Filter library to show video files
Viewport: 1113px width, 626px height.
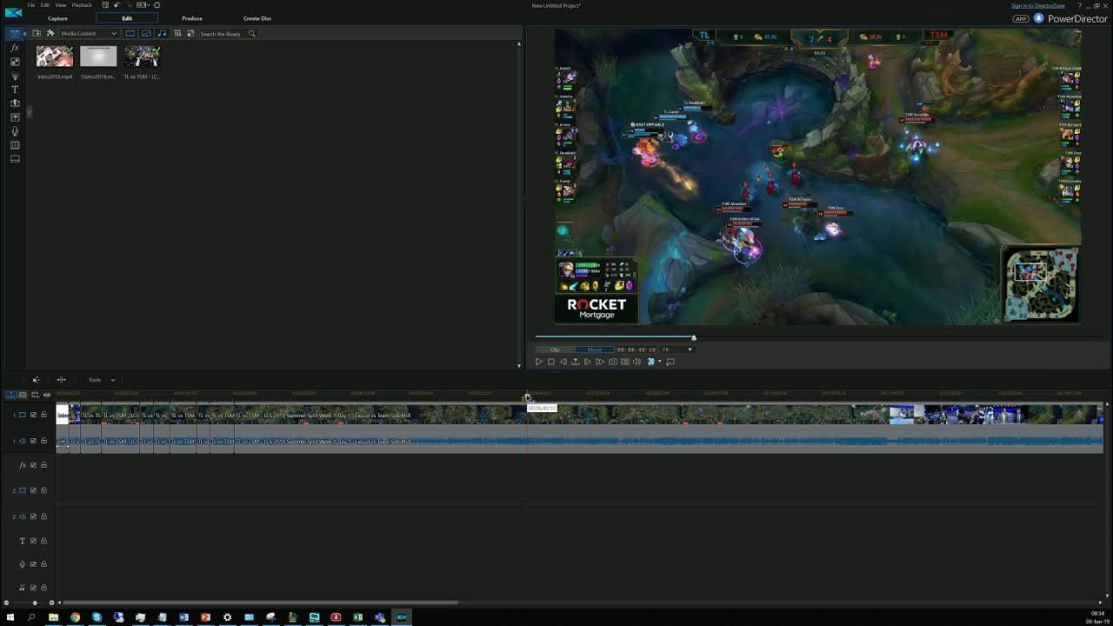pyautogui.click(x=130, y=33)
